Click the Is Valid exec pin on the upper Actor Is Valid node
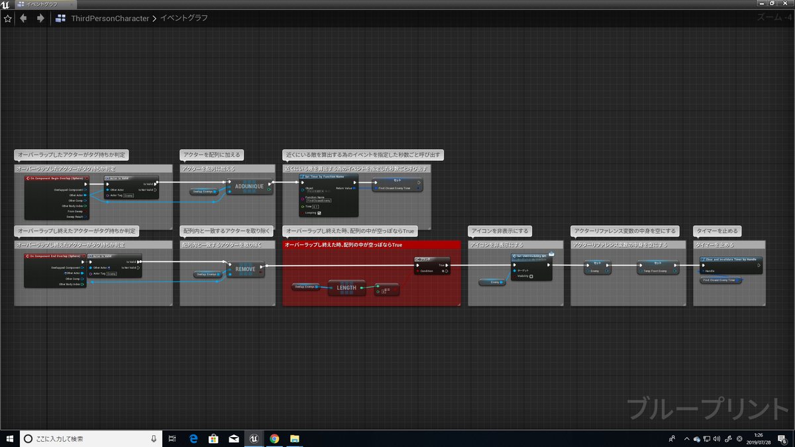The image size is (795, 447). 156,183
